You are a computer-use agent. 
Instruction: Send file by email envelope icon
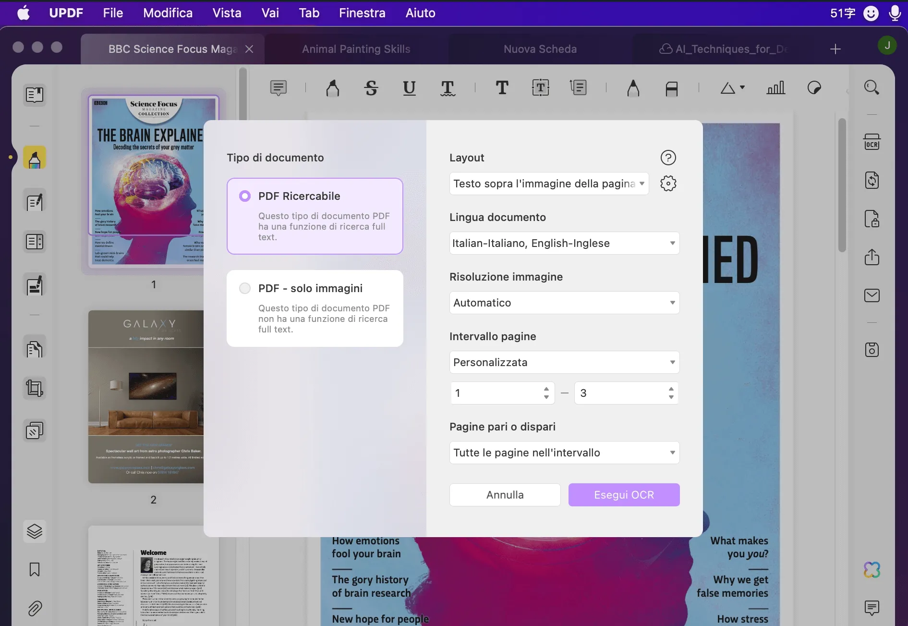872,295
